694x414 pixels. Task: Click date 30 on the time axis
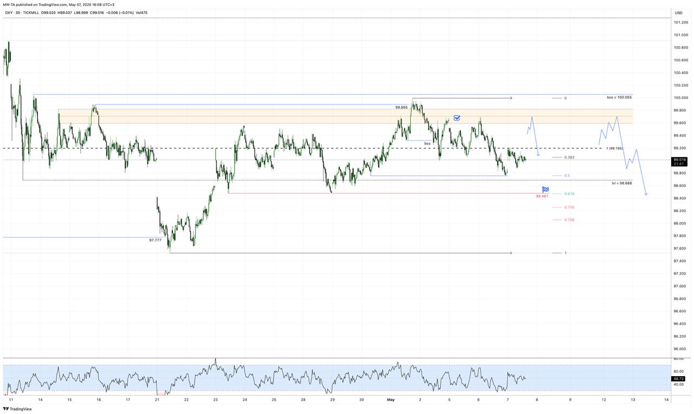[362, 400]
